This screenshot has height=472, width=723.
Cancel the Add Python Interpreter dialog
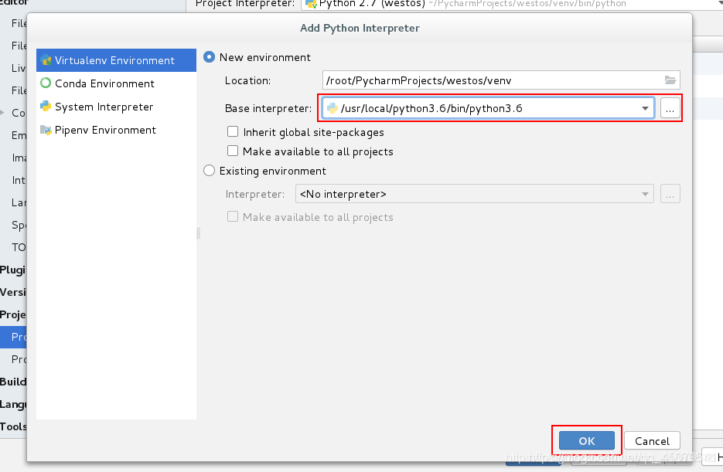tap(652, 440)
